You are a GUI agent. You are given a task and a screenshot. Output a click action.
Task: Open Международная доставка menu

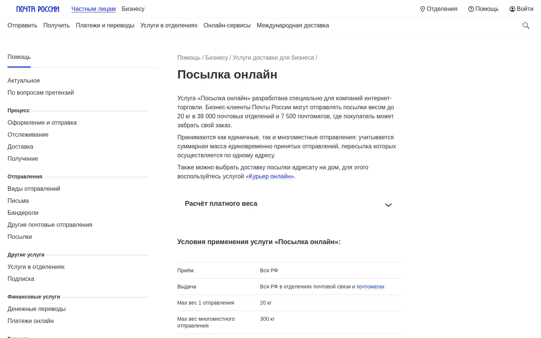pyautogui.click(x=293, y=26)
